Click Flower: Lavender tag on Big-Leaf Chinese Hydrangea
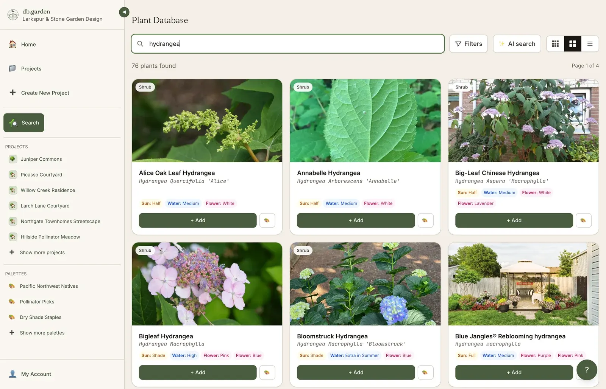Screen dimensions: 606x389 point(475,203)
